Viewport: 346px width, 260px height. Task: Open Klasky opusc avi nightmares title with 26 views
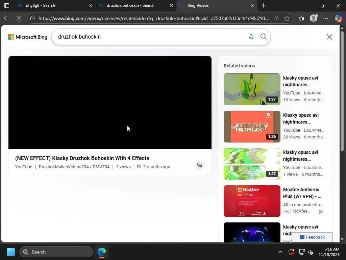tap(301, 118)
